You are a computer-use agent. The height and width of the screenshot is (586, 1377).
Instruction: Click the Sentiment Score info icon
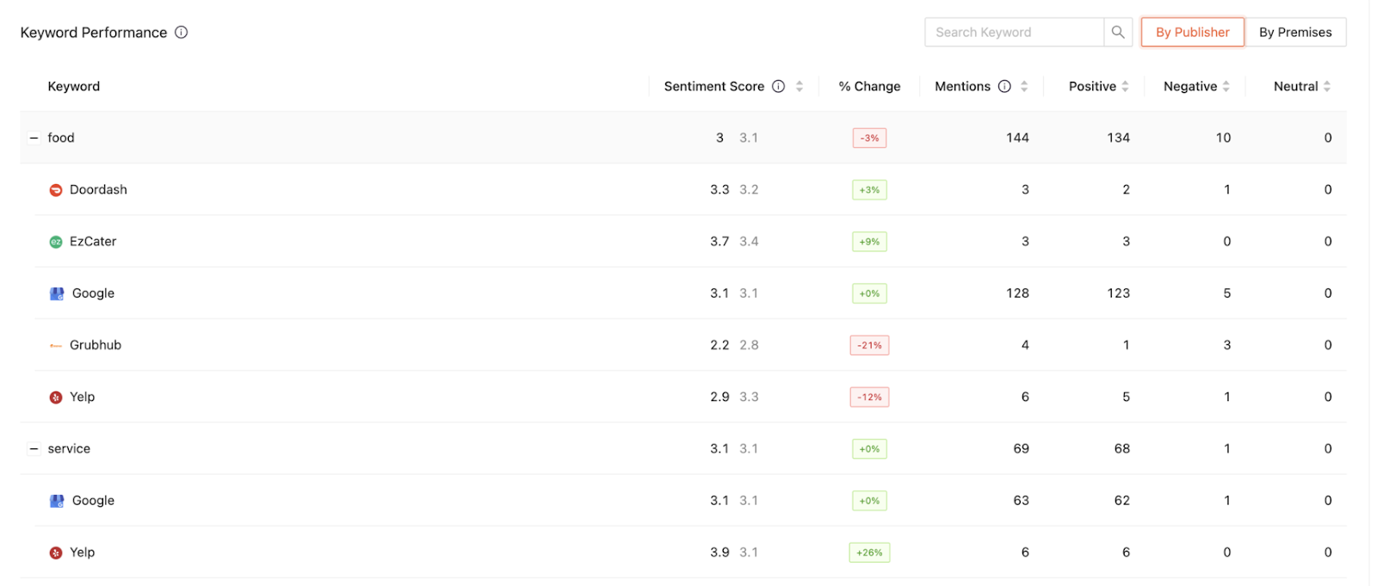[x=778, y=87]
